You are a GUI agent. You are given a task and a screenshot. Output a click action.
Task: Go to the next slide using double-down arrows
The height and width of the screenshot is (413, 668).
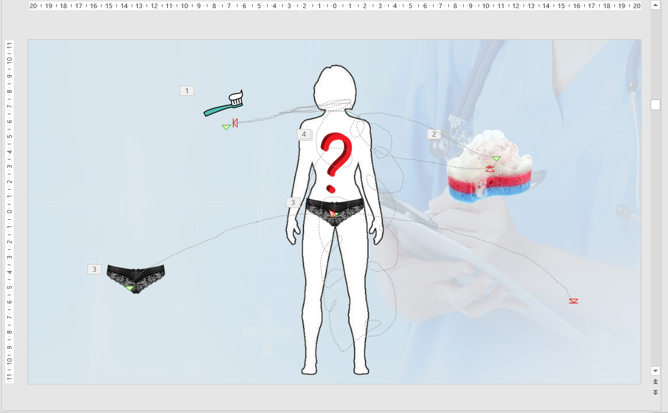[x=655, y=392]
